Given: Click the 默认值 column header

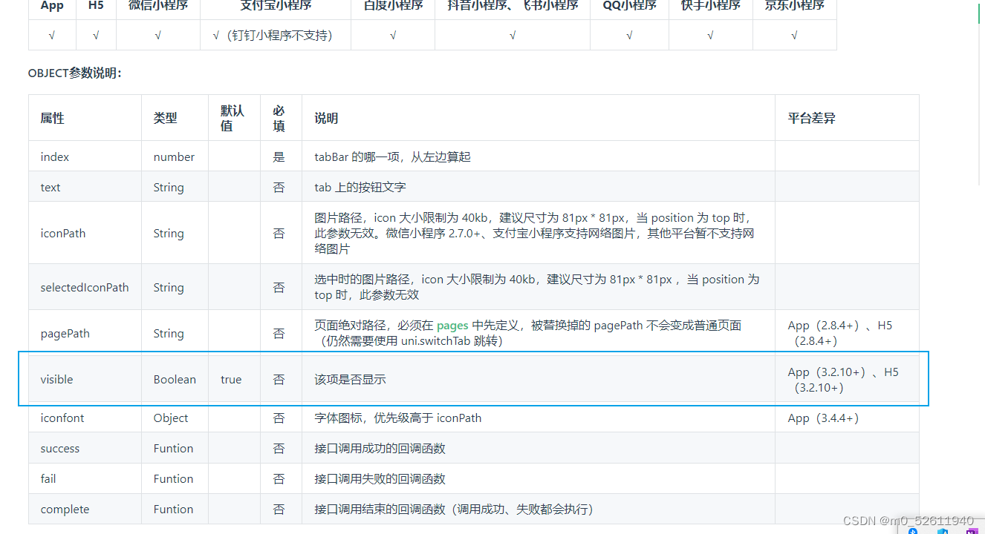Looking at the screenshot, I should pyautogui.click(x=233, y=118).
